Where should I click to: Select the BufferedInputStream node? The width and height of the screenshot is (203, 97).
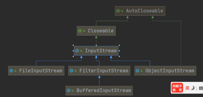pyautogui.click(x=99, y=90)
